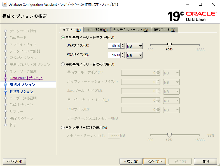Select the 構成オプション step in sidebar
The width and height of the screenshot is (220, 166).
pyautogui.click(x=28, y=85)
